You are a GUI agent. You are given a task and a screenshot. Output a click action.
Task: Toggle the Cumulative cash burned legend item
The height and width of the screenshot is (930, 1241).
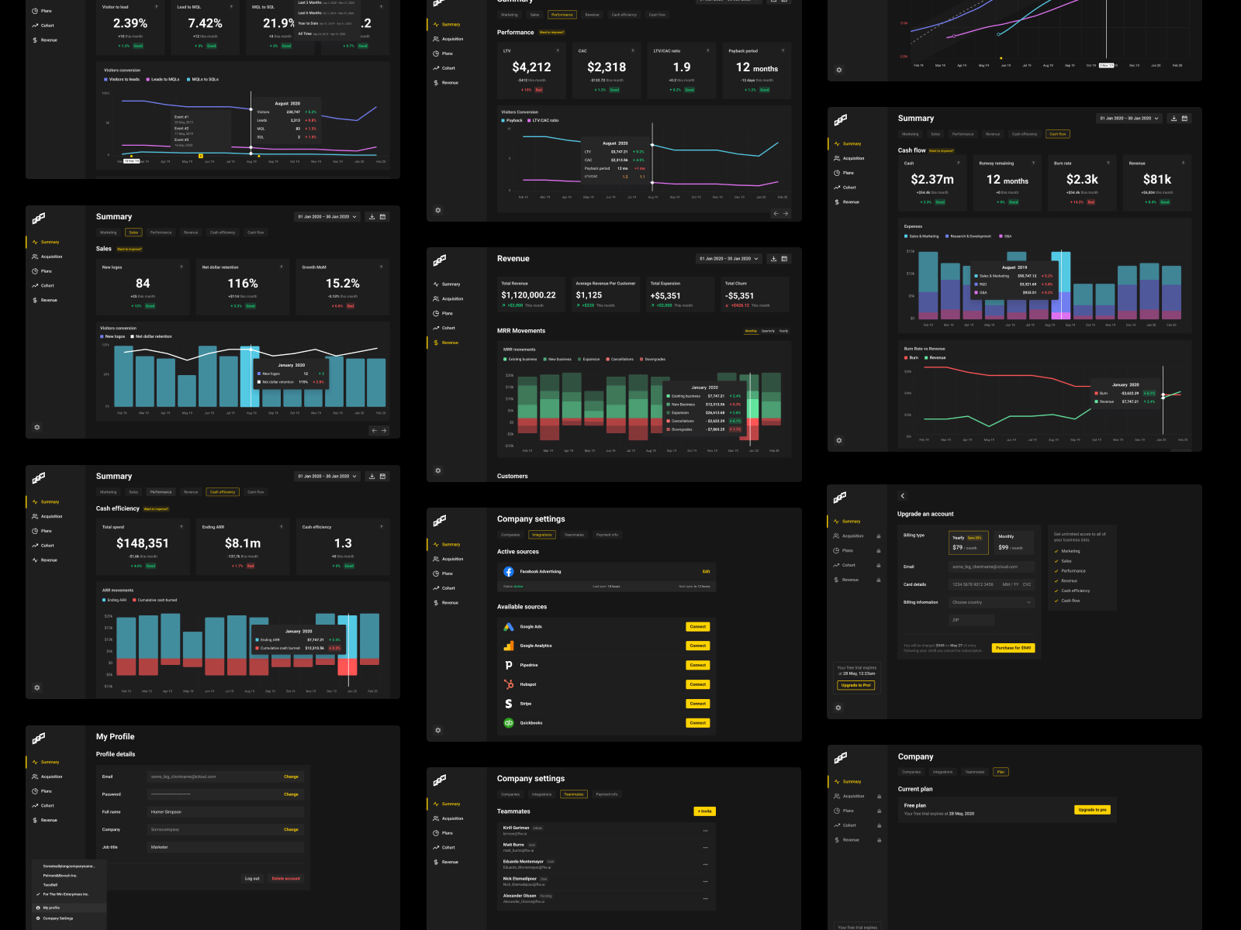(155, 600)
